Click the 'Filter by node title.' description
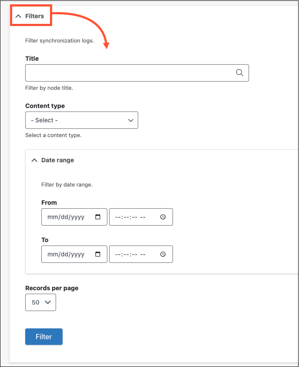This screenshot has width=299, height=367. click(x=49, y=88)
